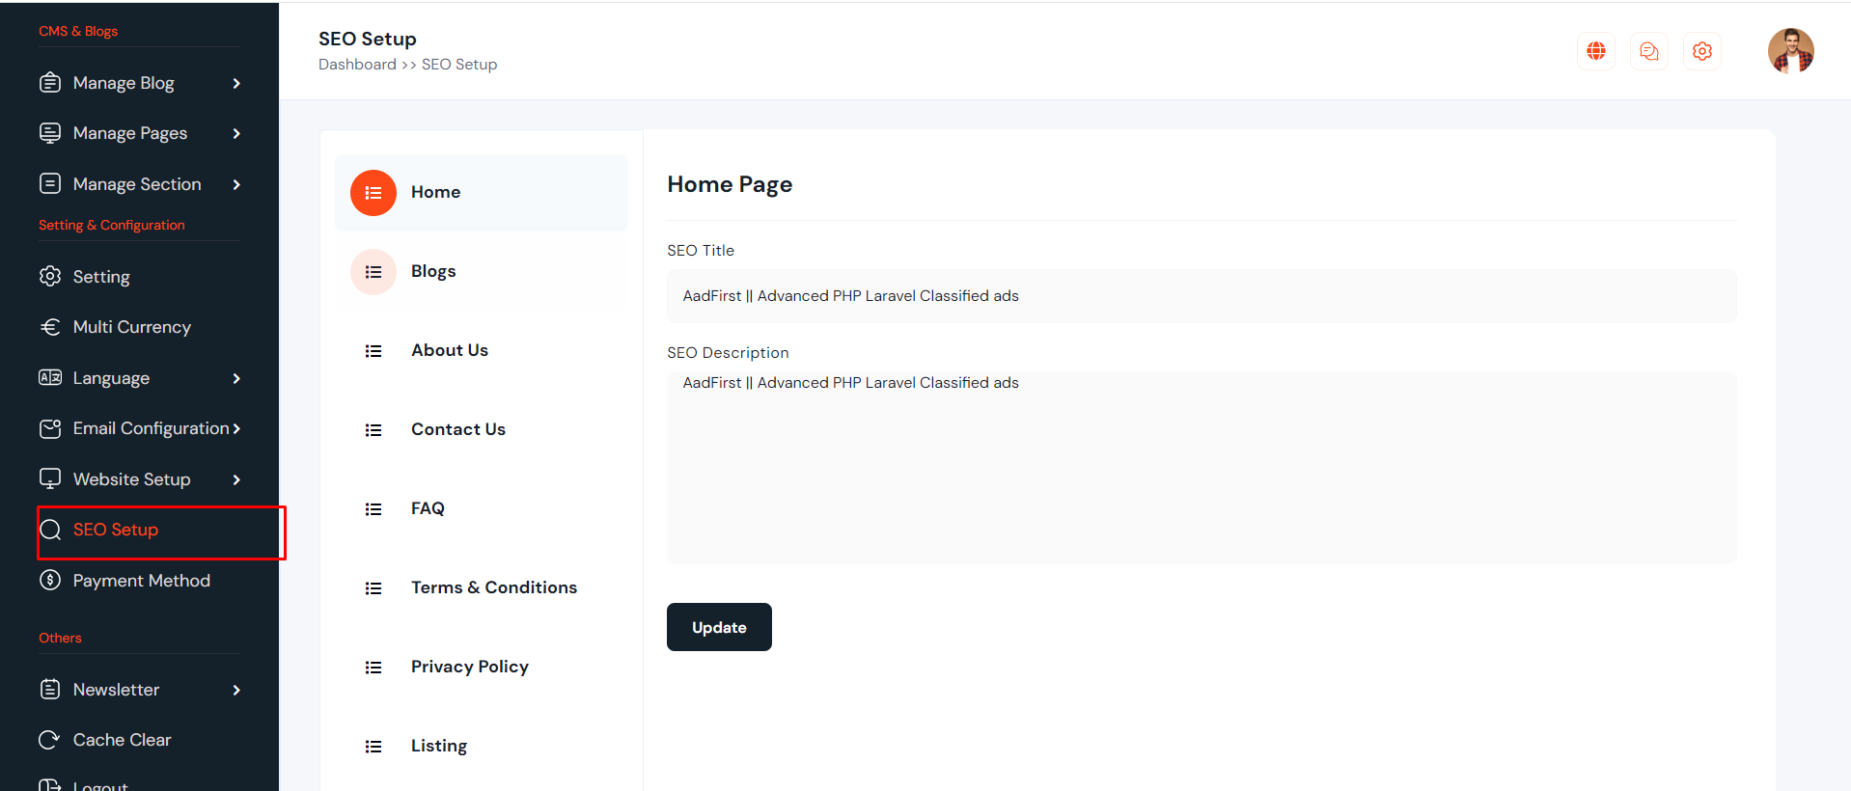1851x791 pixels.
Task: Open the Terms & Conditions tab
Action: click(x=493, y=588)
